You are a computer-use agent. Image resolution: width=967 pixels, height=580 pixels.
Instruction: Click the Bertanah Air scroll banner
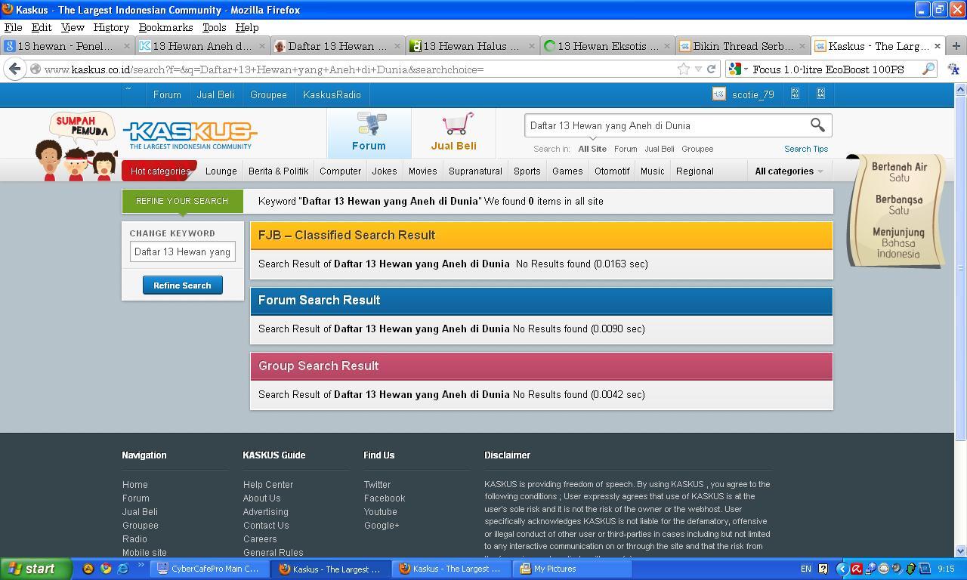point(896,211)
